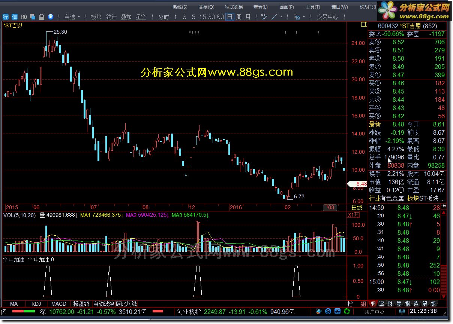Click the 板块 toolbar button
453x324 pixels.
coord(96,17)
